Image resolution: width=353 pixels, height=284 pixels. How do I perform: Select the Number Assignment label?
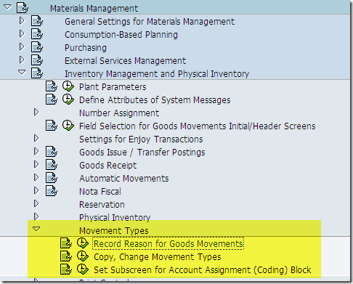click(119, 113)
